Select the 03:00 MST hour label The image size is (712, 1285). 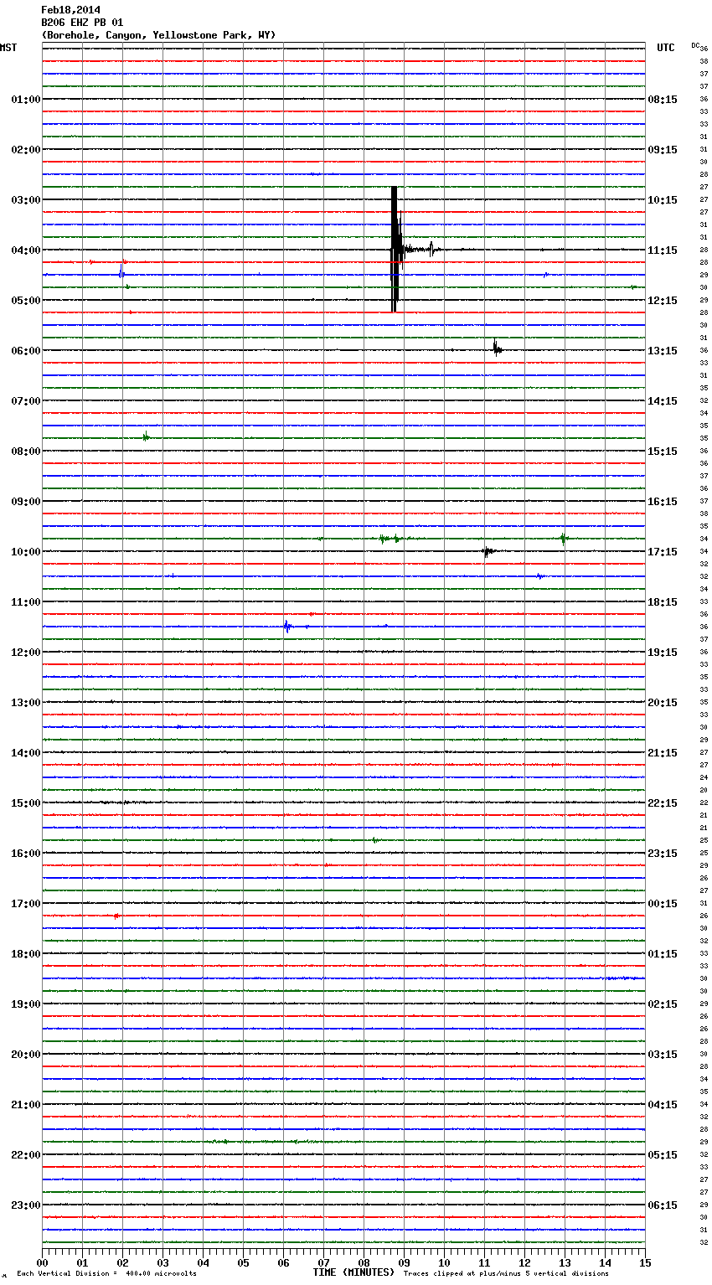coord(26,200)
